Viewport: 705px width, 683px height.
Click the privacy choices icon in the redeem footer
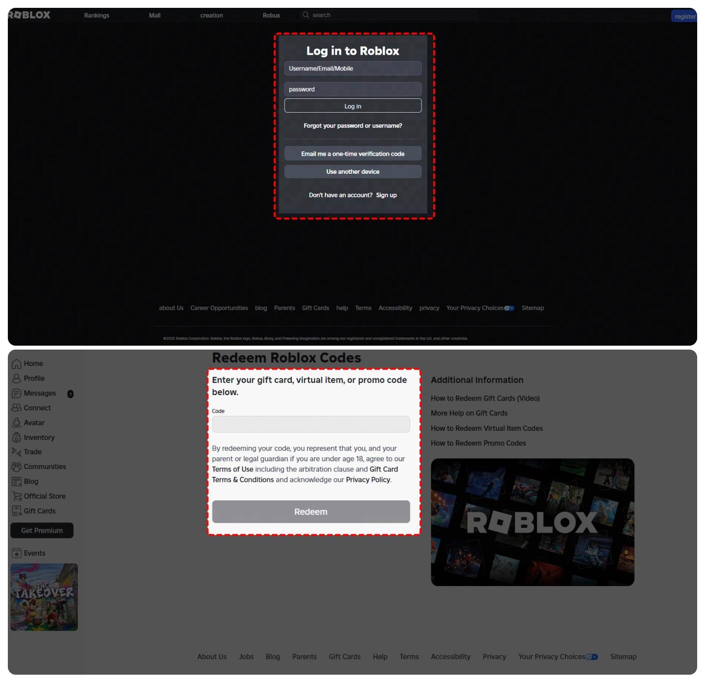592,657
